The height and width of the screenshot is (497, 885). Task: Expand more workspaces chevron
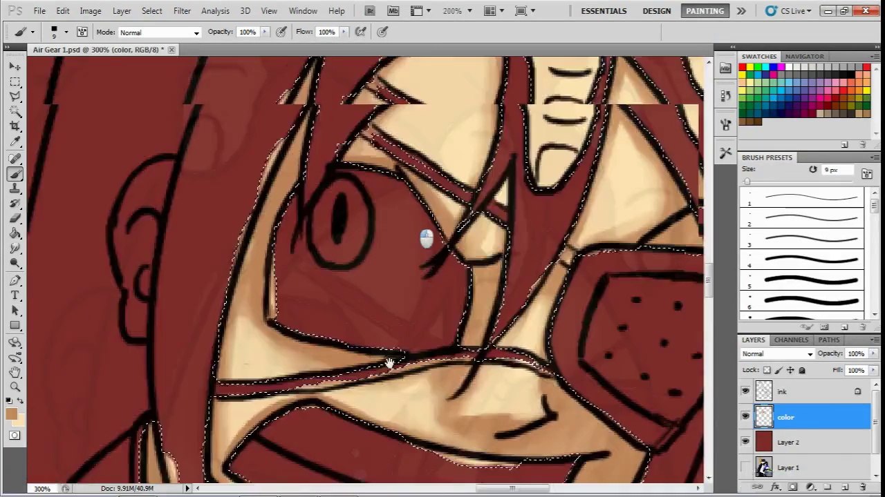tap(741, 11)
